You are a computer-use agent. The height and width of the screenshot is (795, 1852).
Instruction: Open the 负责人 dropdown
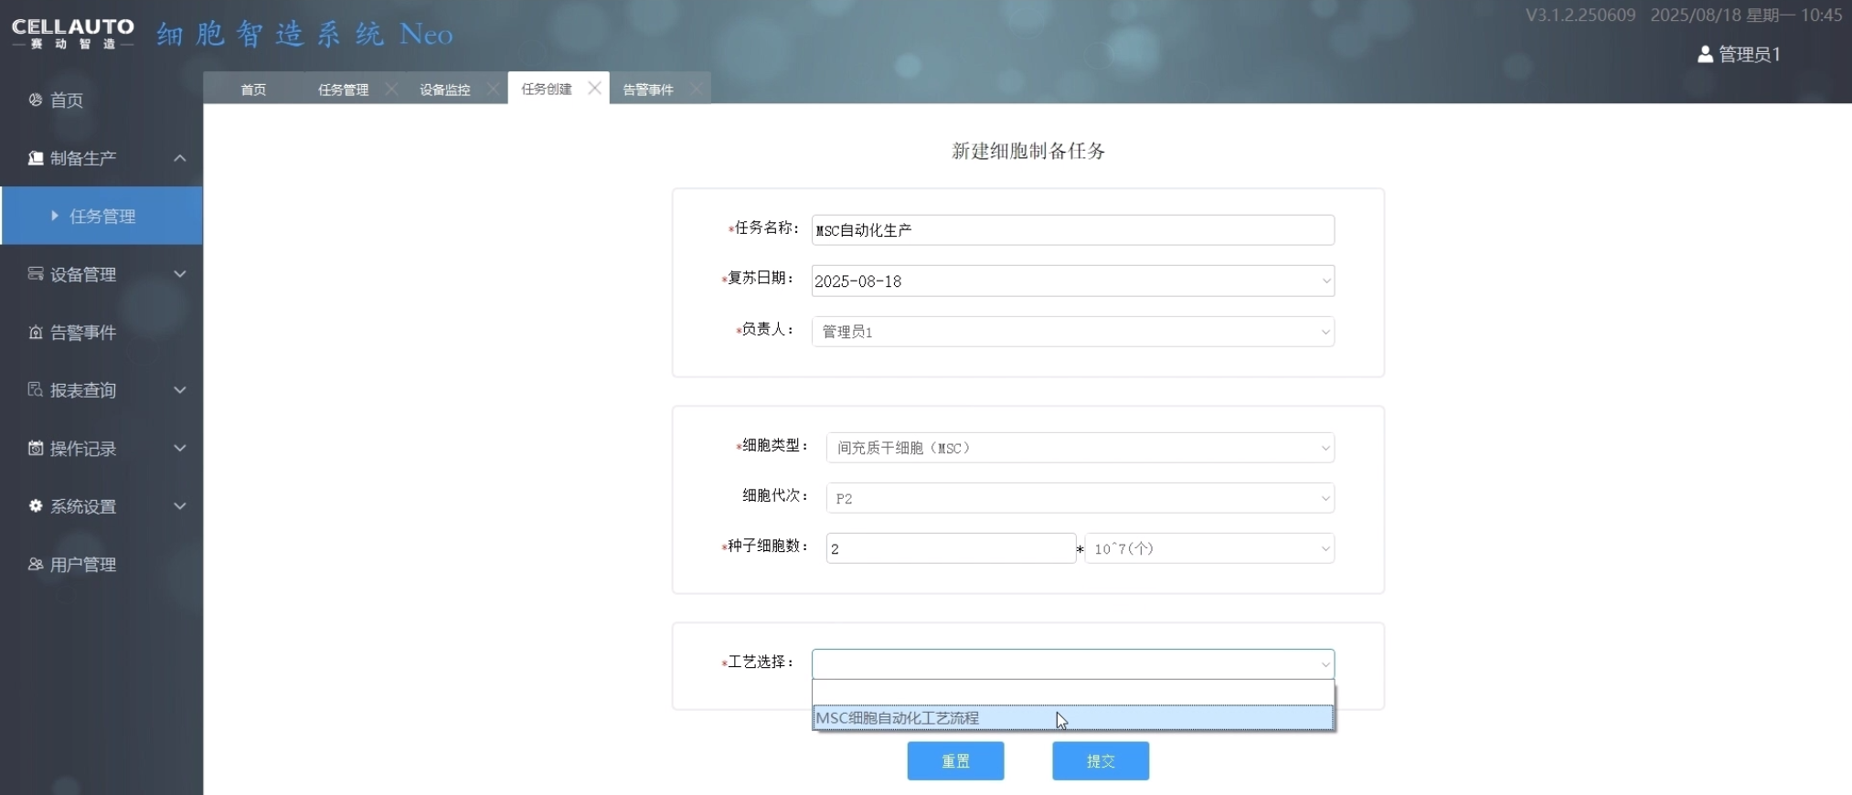pyautogui.click(x=1325, y=332)
